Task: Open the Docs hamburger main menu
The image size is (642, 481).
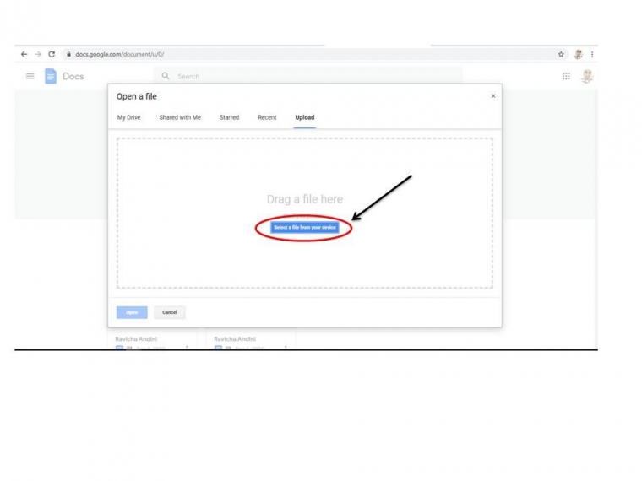Action: point(30,76)
